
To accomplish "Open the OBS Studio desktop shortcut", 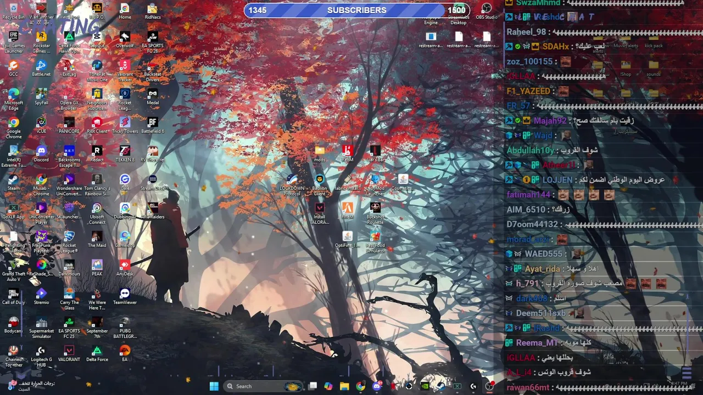I will coord(487,12).
